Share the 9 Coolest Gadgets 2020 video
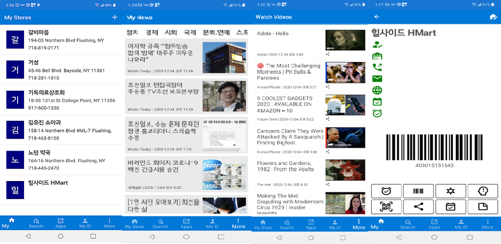 (x=327, y=119)
